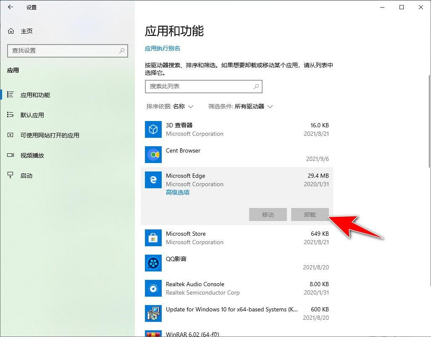
Task: Go to 主页 settings home
Action: pyautogui.click(x=26, y=31)
